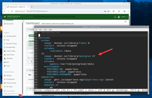Open Tags management page
The height and width of the screenshot is (98, 152).
(6, 40)
